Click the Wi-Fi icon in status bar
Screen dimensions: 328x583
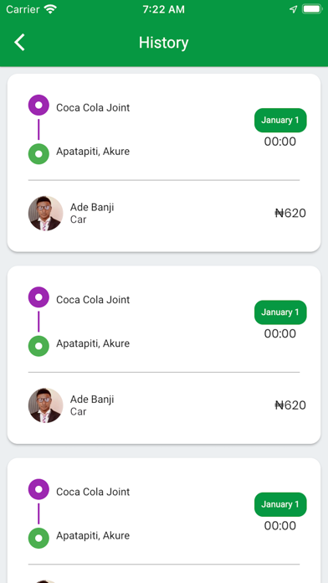(50, 9)
